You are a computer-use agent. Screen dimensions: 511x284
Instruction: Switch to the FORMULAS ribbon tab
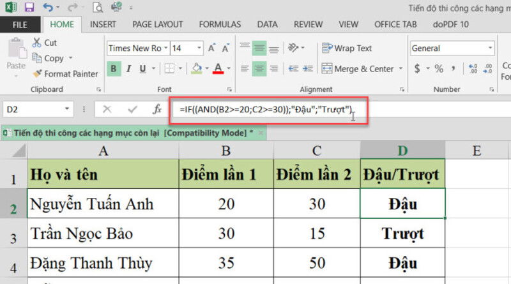220,24
